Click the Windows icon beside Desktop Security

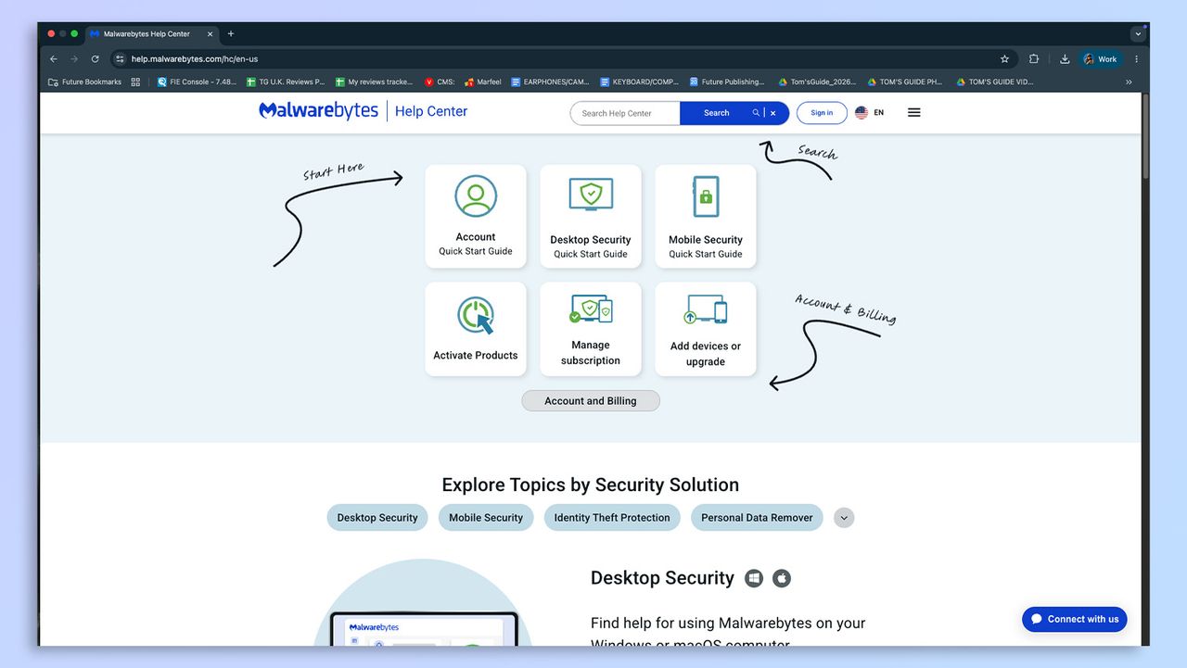tap(754, 578)
